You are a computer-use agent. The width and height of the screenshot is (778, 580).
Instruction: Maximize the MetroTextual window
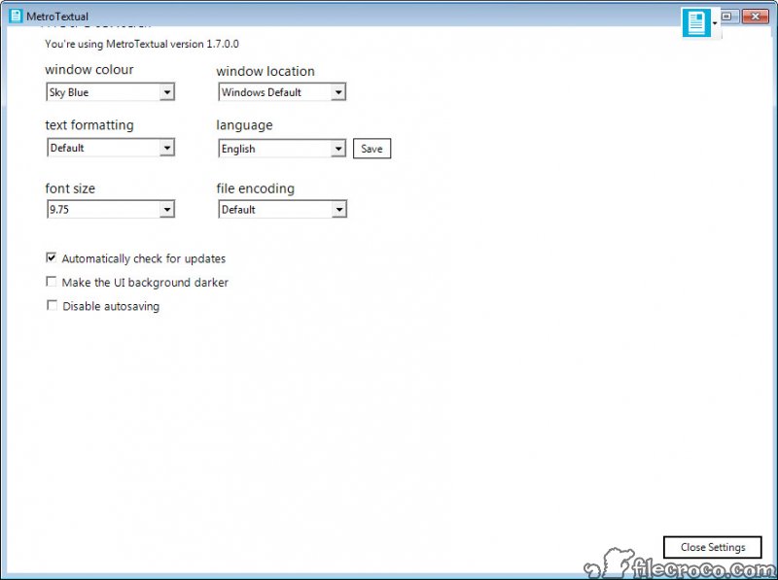(x=727, y=16)
